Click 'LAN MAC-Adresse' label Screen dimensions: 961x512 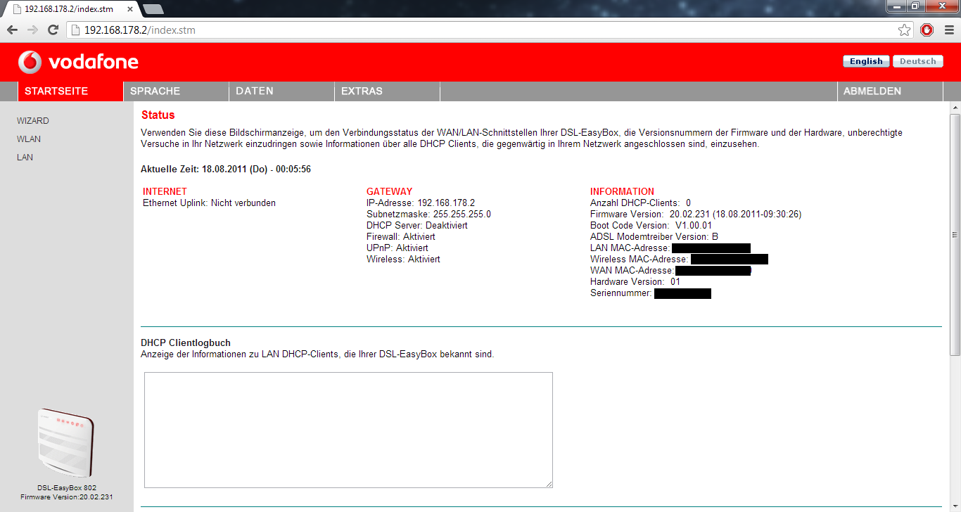tap(630, 248)
